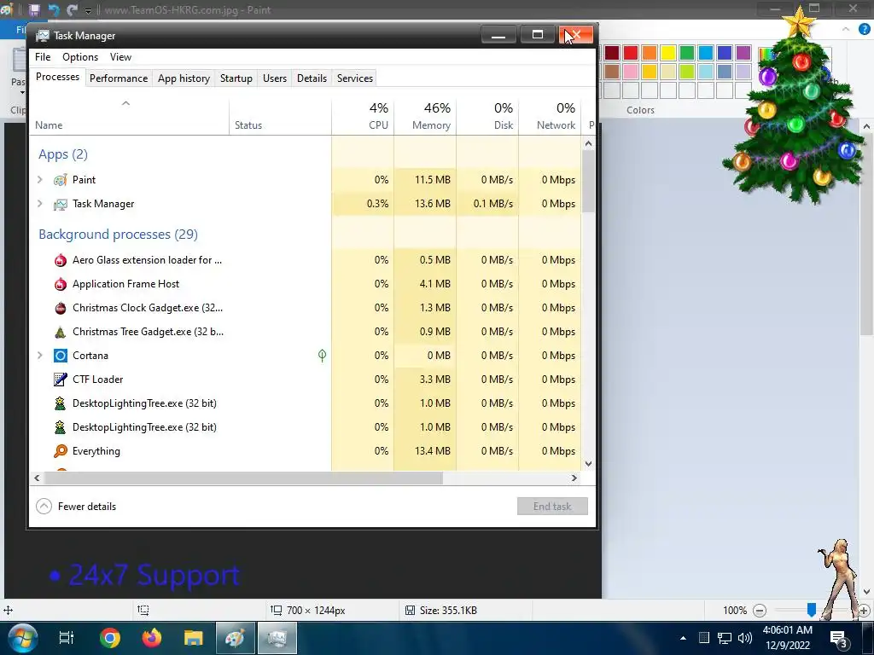Click Aero Glass extension loader process icon

[61, 260]
